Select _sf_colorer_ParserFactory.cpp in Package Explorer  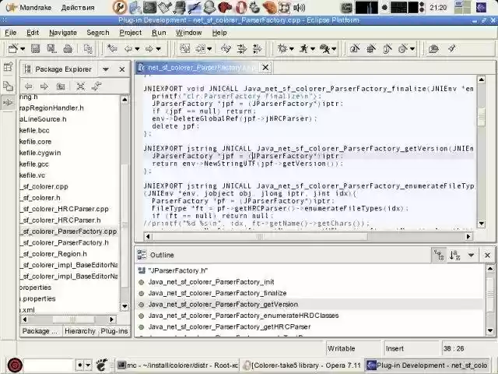(69, 231)
